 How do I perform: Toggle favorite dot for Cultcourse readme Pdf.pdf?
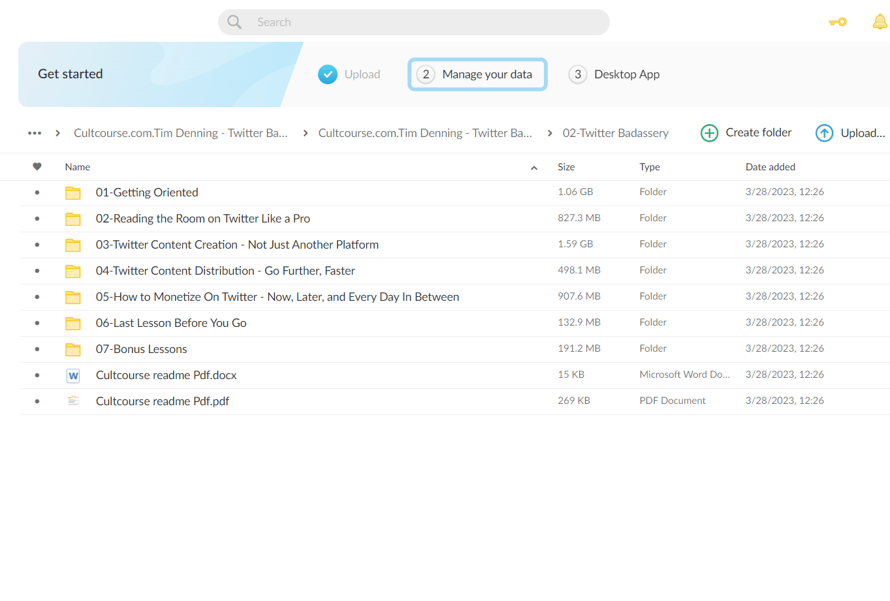[37, 401]
